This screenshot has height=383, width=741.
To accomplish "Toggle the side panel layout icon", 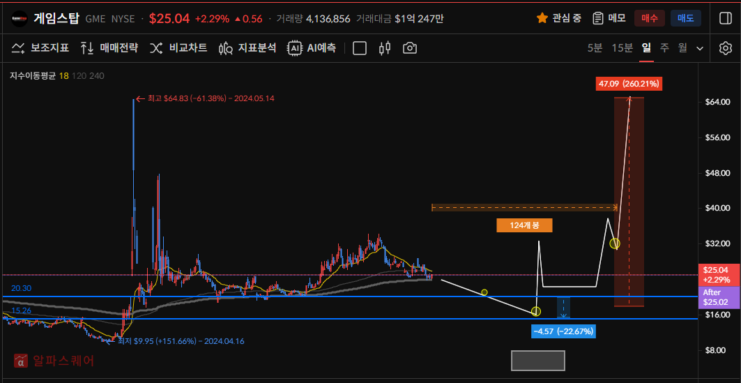I will coord(726,18).
